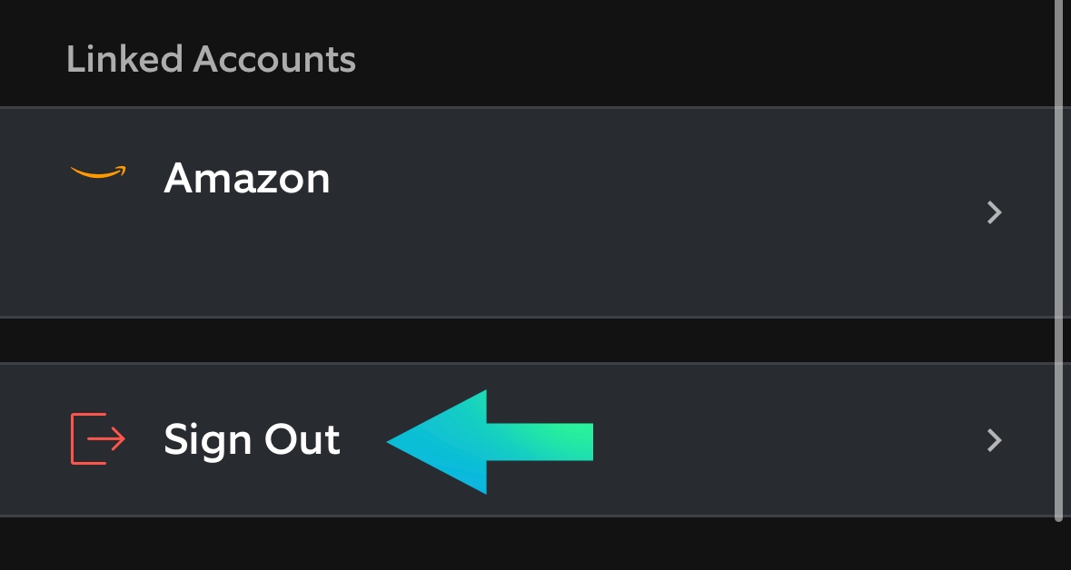1071x570 pixels.
Task: Hit the exit-door icon beside Sign Out
Action: 98,438
